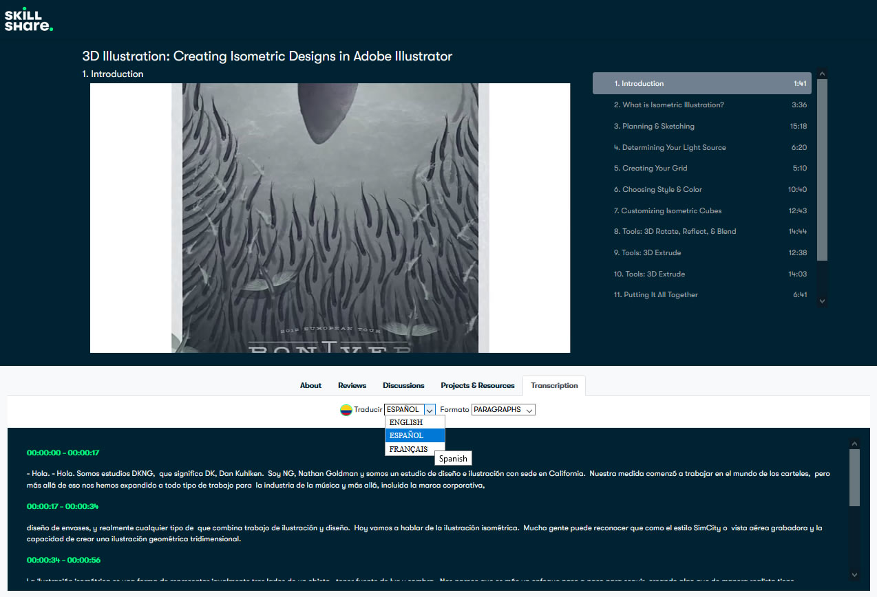This screenshot has height=597, width=877.
Task: Choose ESPAÑOL in the language list
Action: click(x=415, y=435)
